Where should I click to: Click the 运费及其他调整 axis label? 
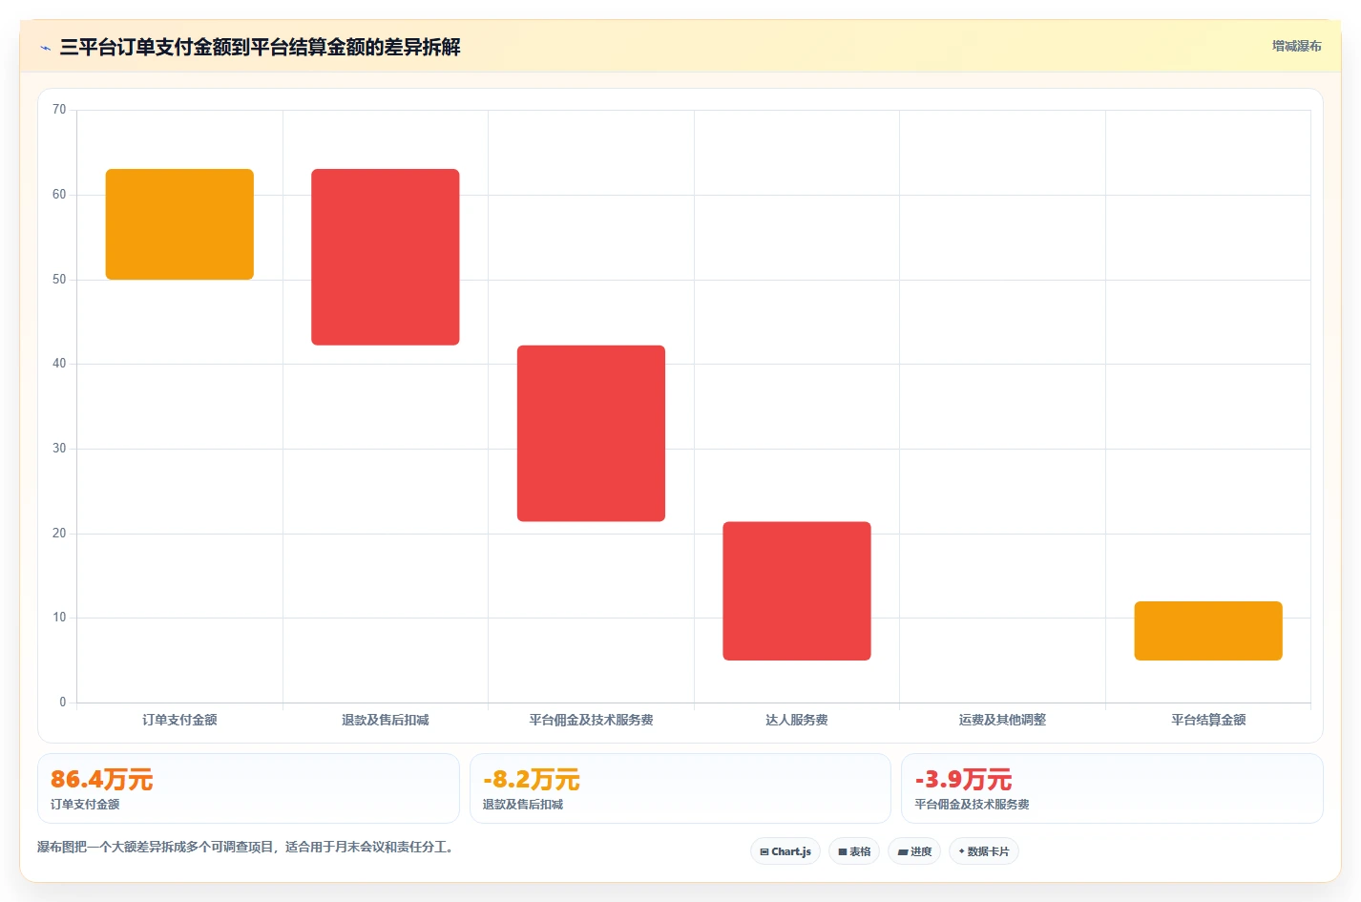(x=1002, y=720)
